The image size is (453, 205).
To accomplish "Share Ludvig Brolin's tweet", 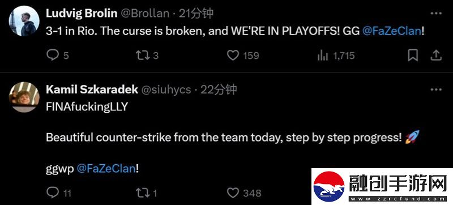I will tap(435, 55).
